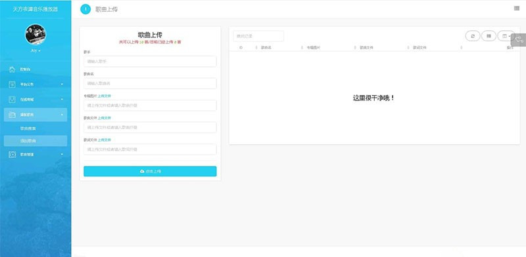Click the round blue icon beside 歌曲上传 header
Viewport: 526px width, 257px height.
pos(85,9)
